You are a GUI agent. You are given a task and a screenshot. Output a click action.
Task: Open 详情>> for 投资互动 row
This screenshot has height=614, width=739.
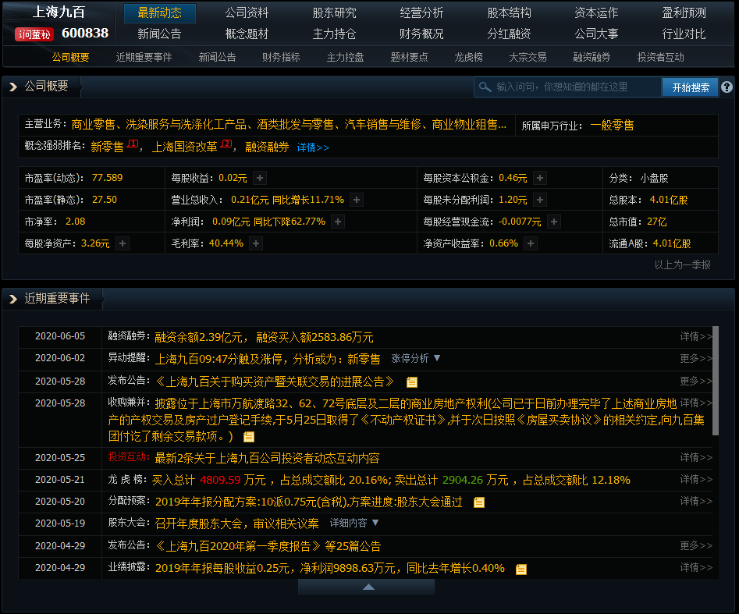(695, 458)
